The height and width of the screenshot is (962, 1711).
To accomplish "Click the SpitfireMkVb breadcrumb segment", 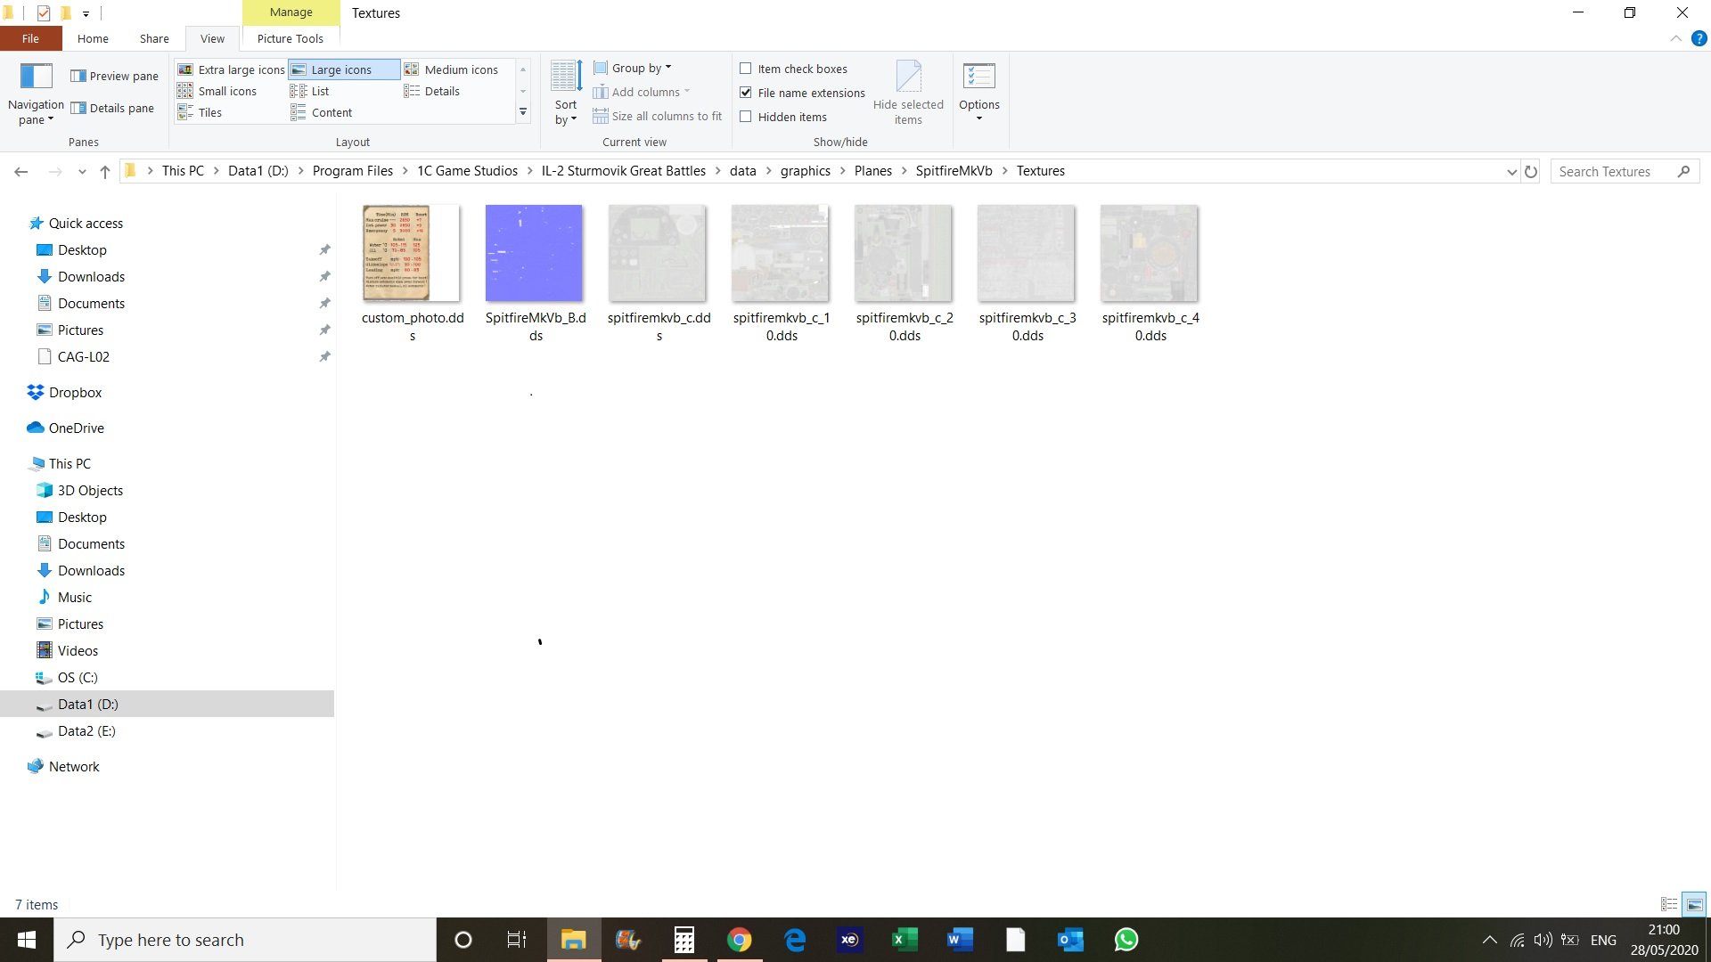I will (x=954, y=171).
